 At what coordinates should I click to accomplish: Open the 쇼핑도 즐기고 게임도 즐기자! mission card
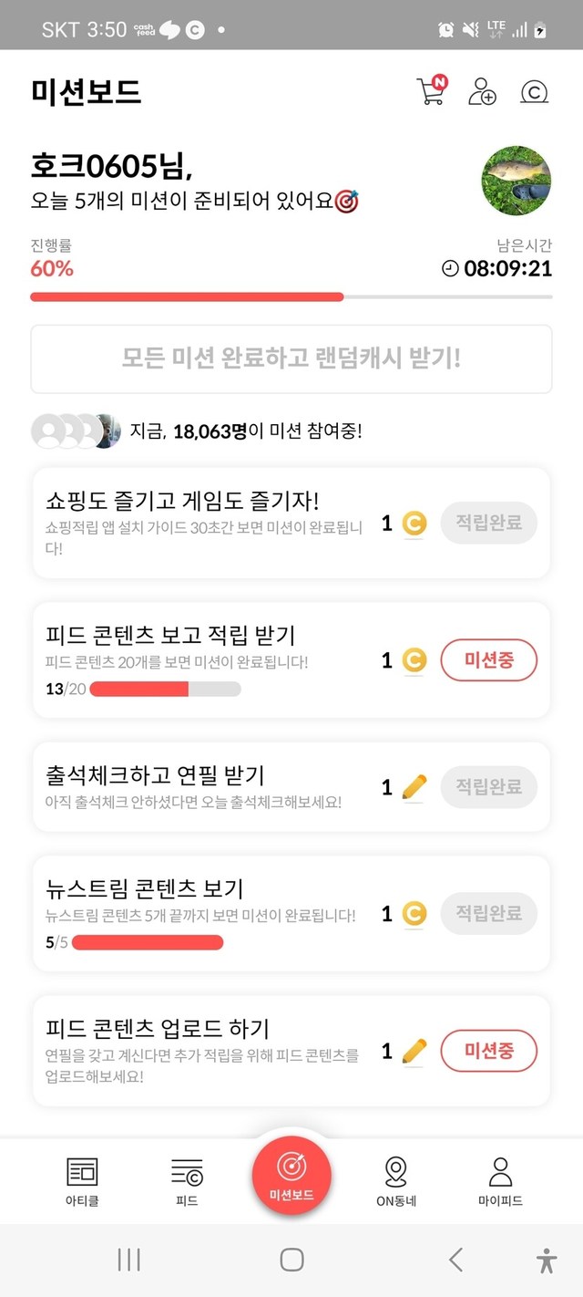pyautogui.click(x=210, y=523)
